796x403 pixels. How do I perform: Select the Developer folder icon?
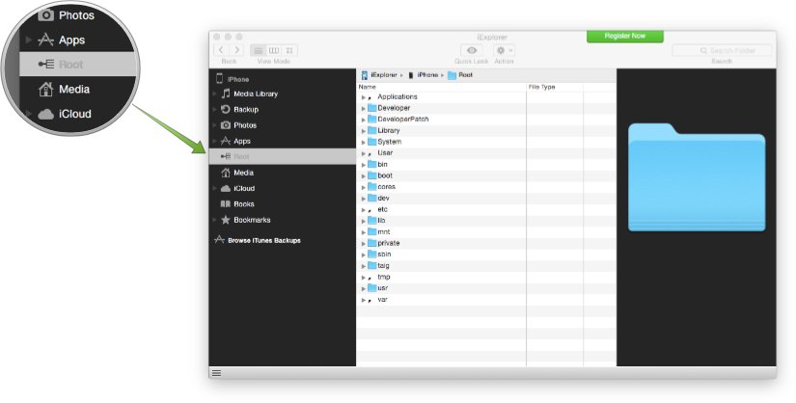[x=372, y=108]
